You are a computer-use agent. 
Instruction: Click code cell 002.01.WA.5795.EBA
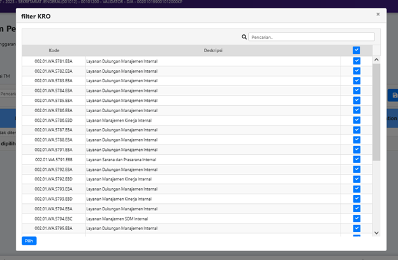(x=54, y=228)
